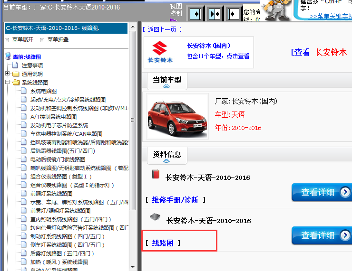The image size is (352, 271).
Task: Click the tree panel scroll up arrow
Action: click(133, 27)
